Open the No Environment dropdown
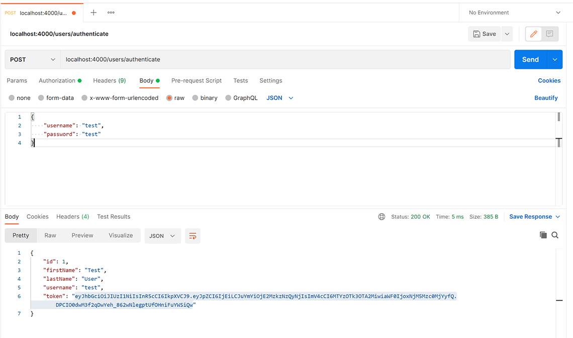Image resolution: width=573 pixels, height=338 pixels. [512, 12]
